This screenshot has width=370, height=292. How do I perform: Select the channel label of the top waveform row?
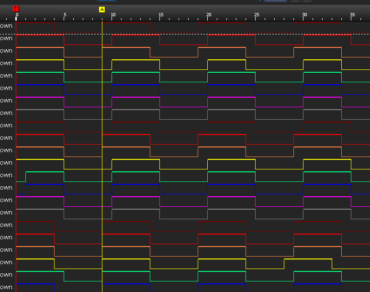point(6,26)
